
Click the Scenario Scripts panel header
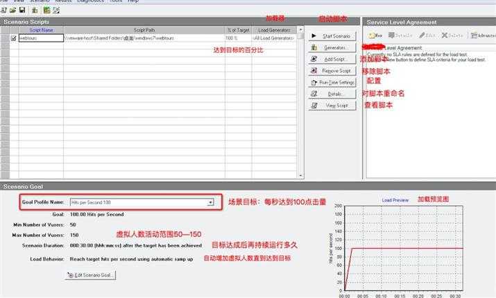click(180, 22)
